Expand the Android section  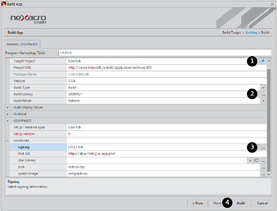(x=8, y=114)
